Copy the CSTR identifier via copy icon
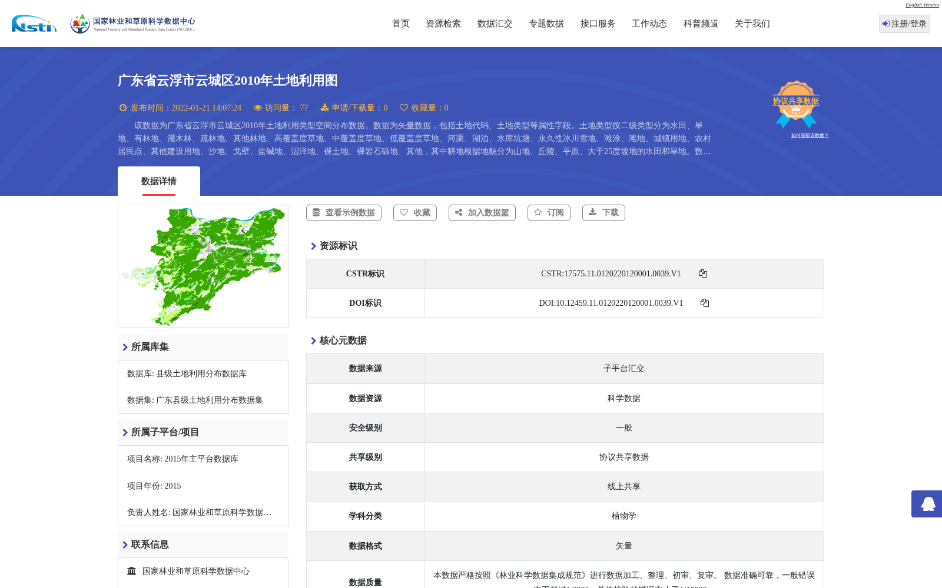This screenshot has height=588, width=942. pos(703,273)
